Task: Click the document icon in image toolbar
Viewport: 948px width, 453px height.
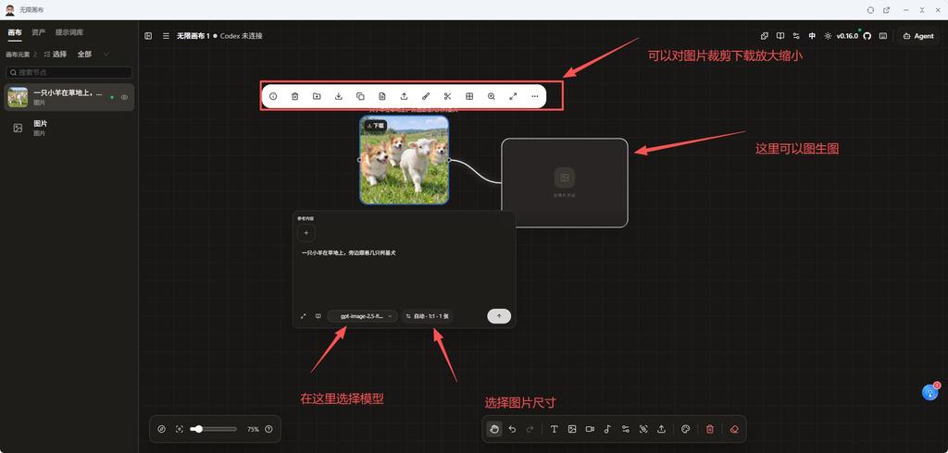Action: point(382,96)
